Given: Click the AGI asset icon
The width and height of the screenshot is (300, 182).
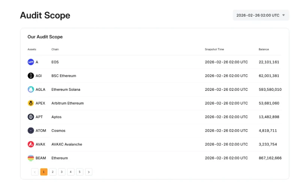Looking at the screenshot, I should pyautogui.click(x=31, y=76).
